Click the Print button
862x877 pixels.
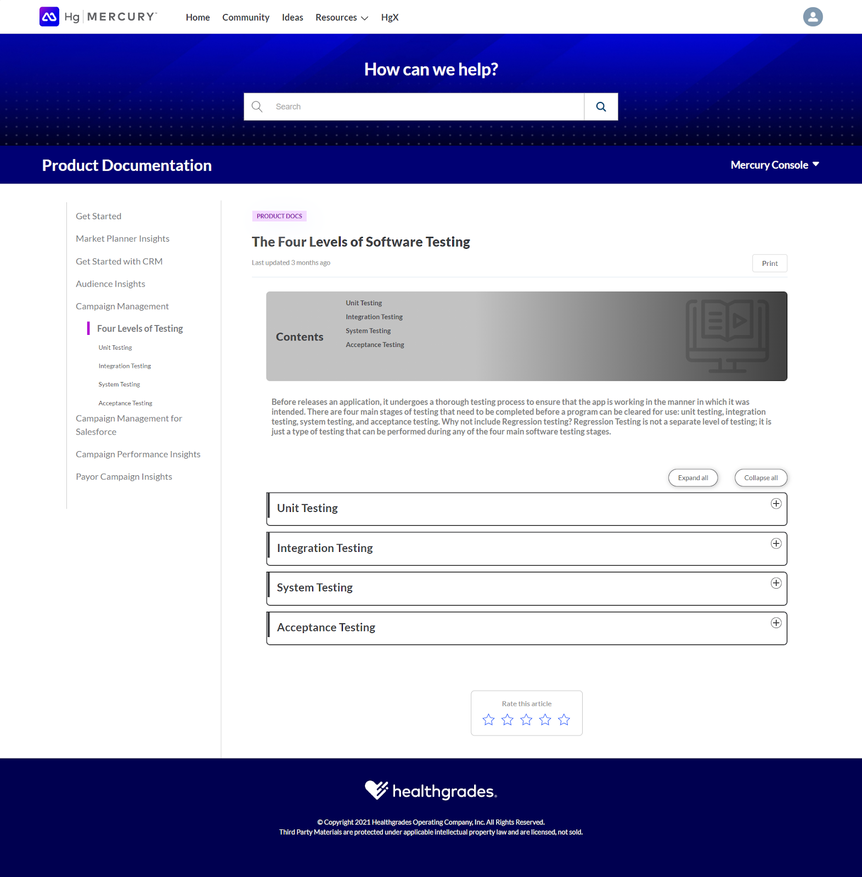(770, 264)
